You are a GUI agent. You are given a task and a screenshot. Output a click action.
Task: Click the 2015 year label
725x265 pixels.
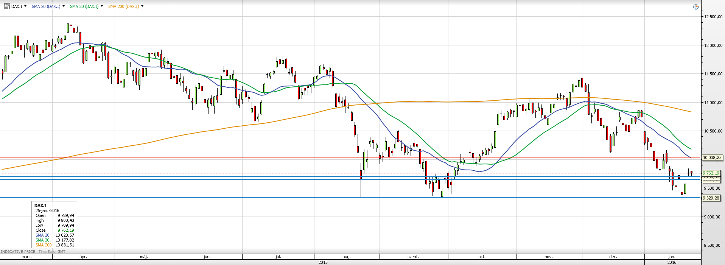click(x=323, y=262)
